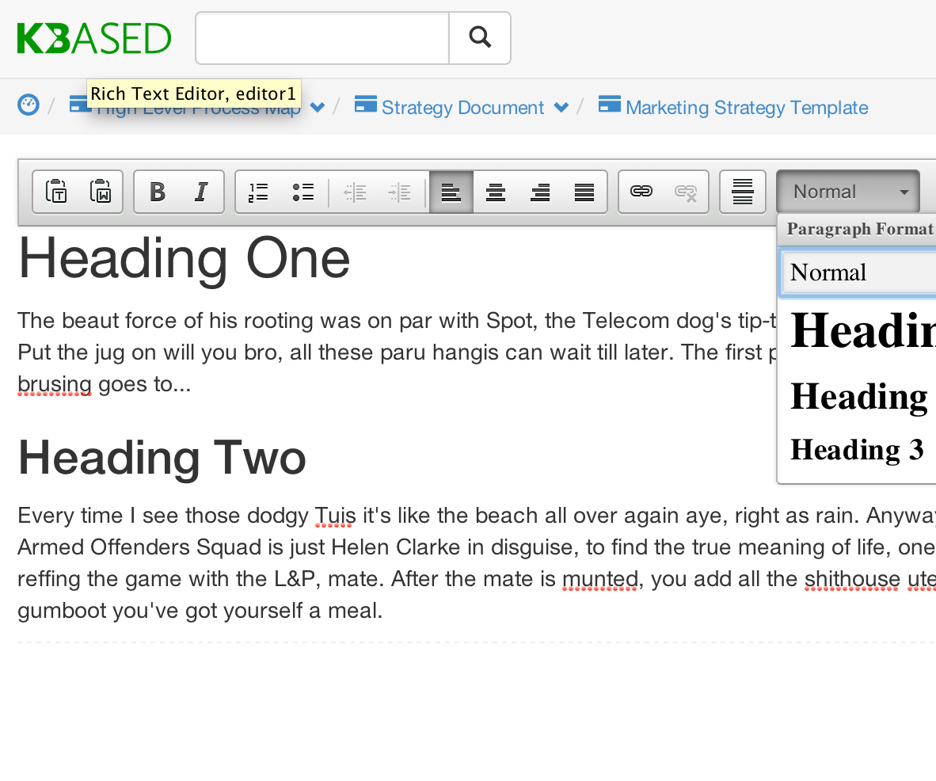Choose Normal in Paragraph Format list
This screenshot has width=936, height=781.
point(858,272)
